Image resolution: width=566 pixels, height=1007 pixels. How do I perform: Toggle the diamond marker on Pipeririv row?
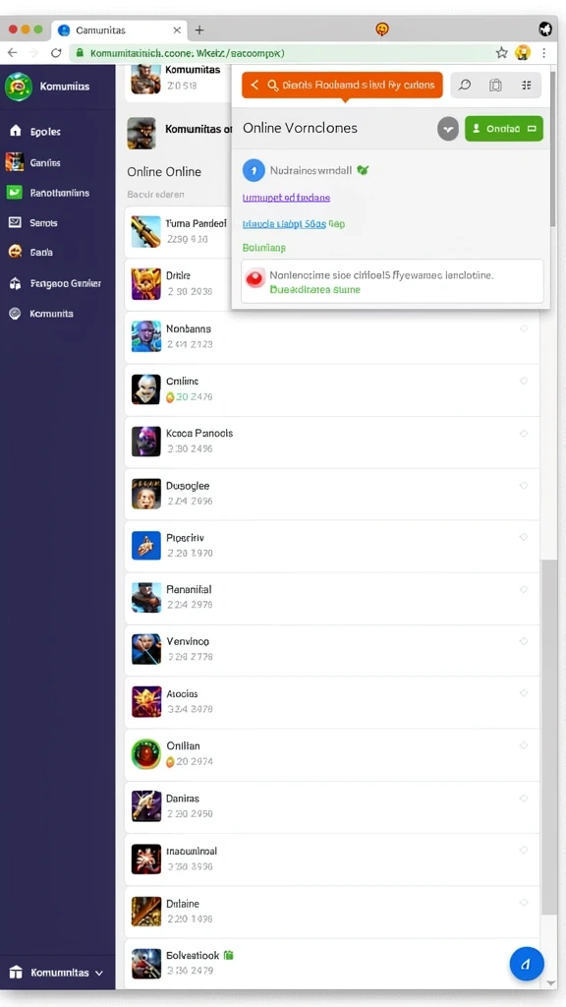524,537
